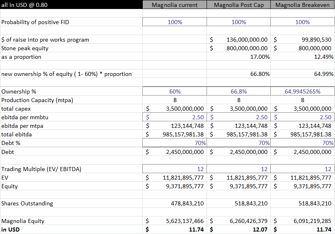Click the bold 'in USD' row label
The image size is (335, 234).
pyautogui.click(x=10, y=230)
